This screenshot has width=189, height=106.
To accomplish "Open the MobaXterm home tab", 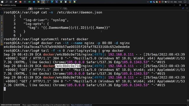I will click(x=30, y=9).
